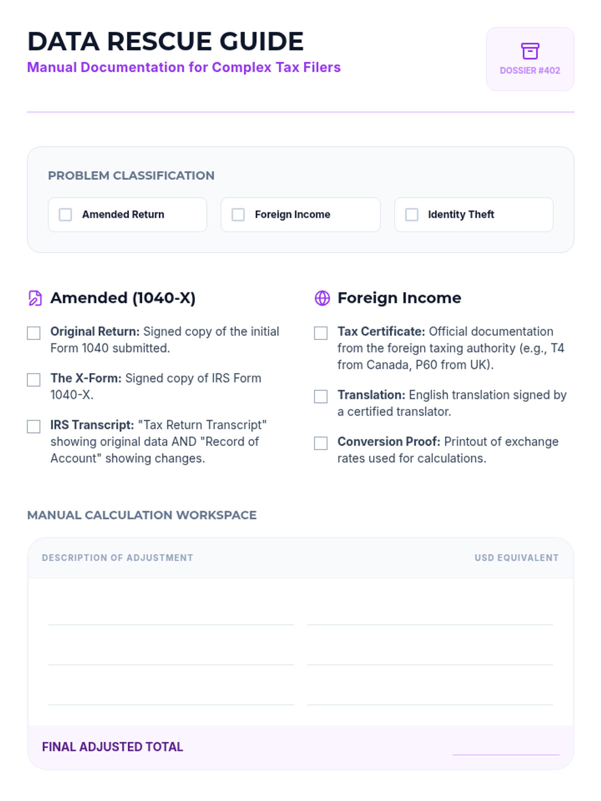Screen dimensions: 601x801
Task: Tick the Original Return checkbox
Action: pyautogui.click(x=34, y=333)
